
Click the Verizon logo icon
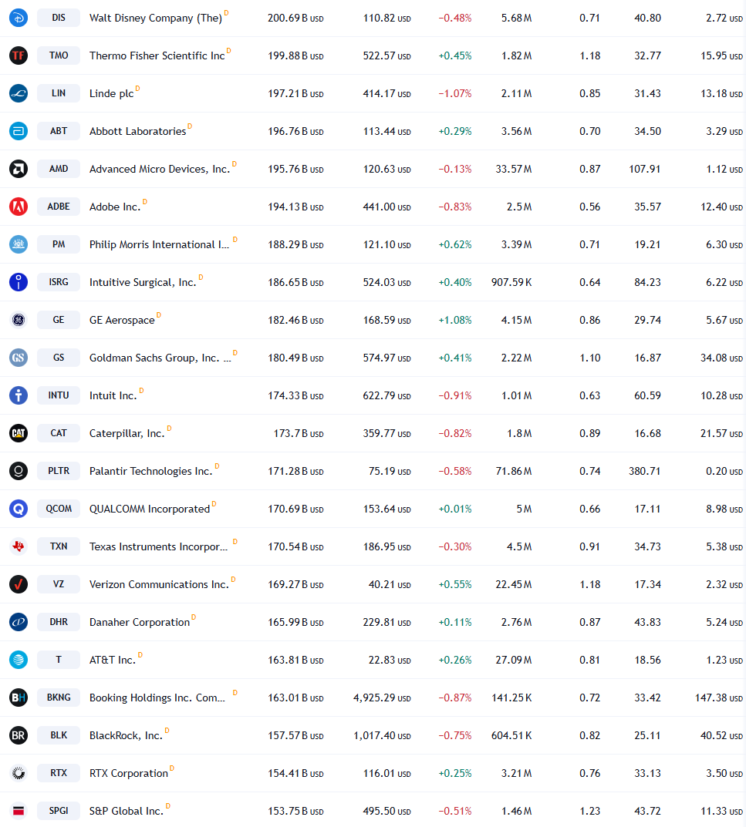19,584
